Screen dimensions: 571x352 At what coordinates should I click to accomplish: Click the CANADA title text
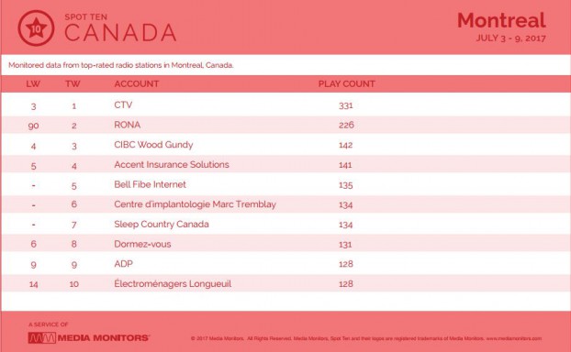point(120,33)
